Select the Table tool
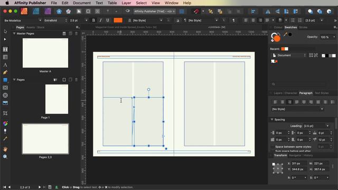 tap(5, 57)
